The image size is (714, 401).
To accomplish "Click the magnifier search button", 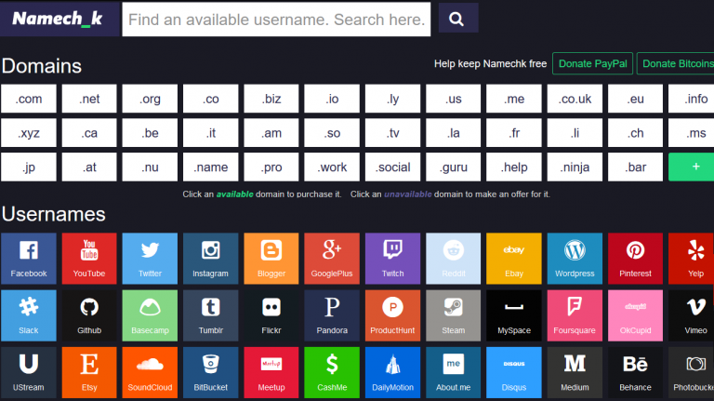I will [457, 19].
